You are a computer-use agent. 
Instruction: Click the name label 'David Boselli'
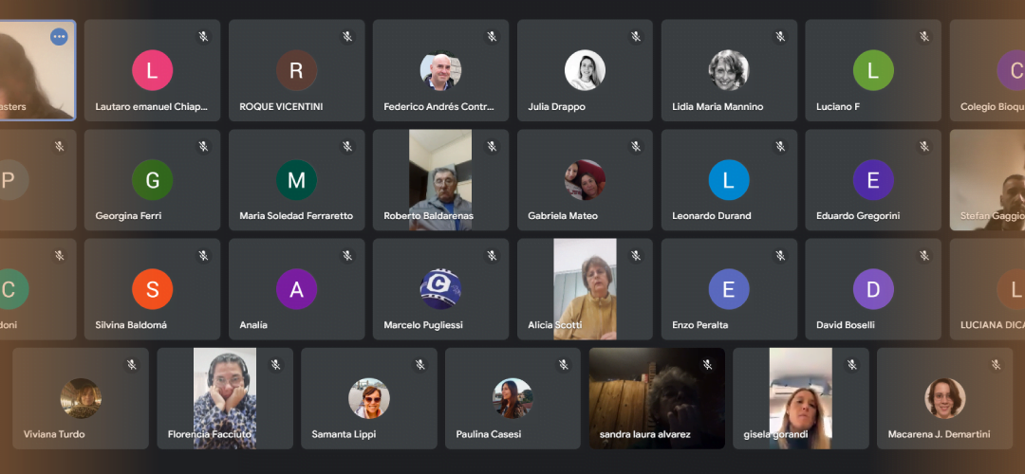(846, 324)
